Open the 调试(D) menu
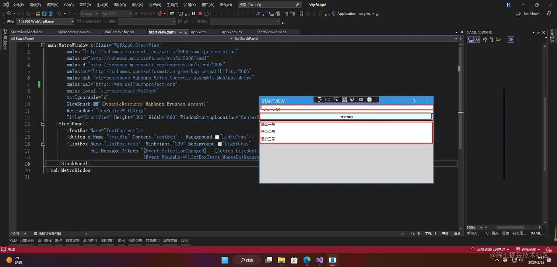 (120, 5)
